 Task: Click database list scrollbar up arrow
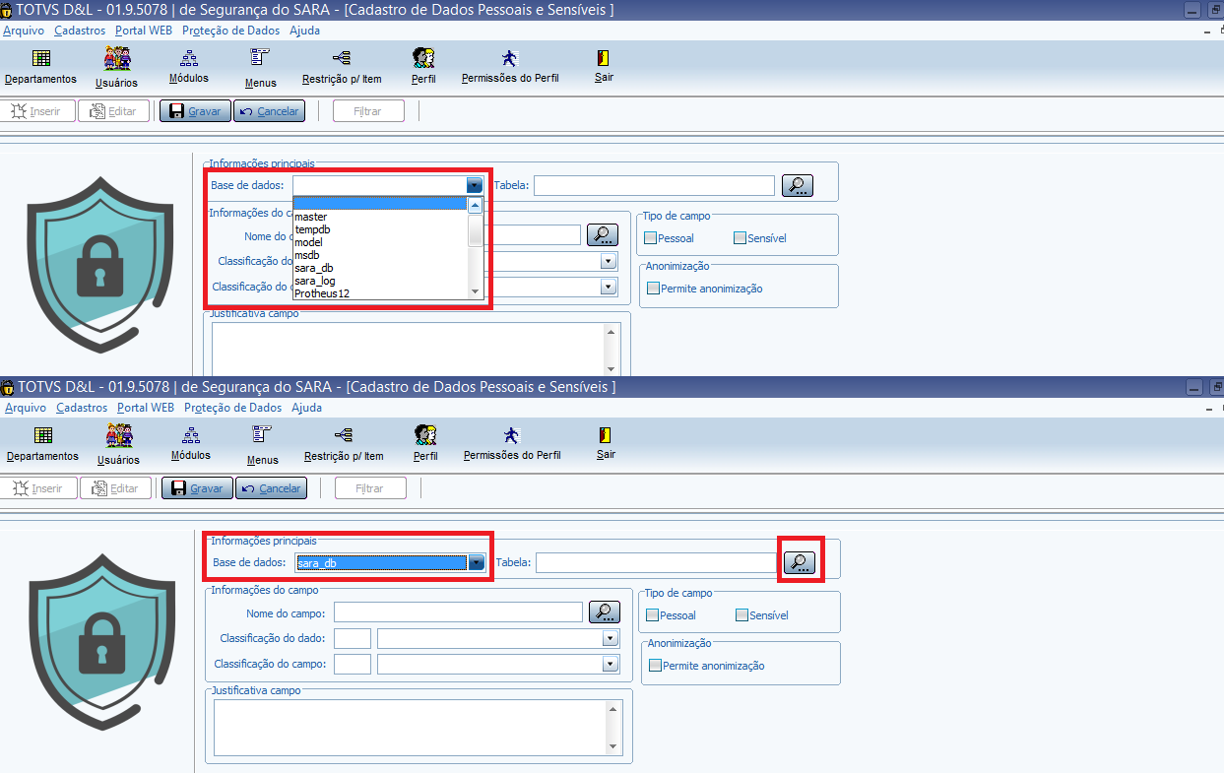(476, 206)
